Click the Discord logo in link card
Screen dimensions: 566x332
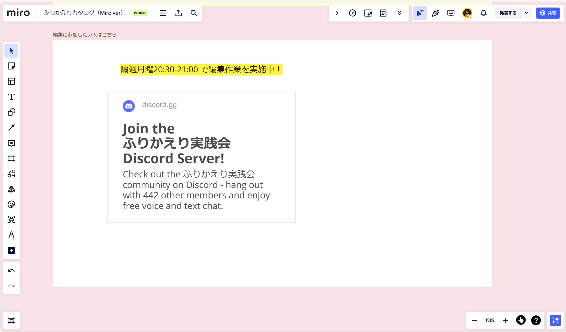(x=129, y=106)
